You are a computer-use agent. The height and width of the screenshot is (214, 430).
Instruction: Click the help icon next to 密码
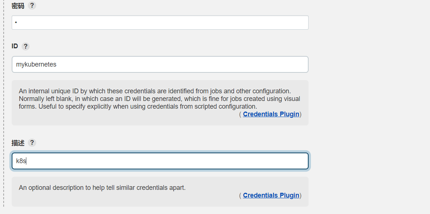tap(32, 6)
